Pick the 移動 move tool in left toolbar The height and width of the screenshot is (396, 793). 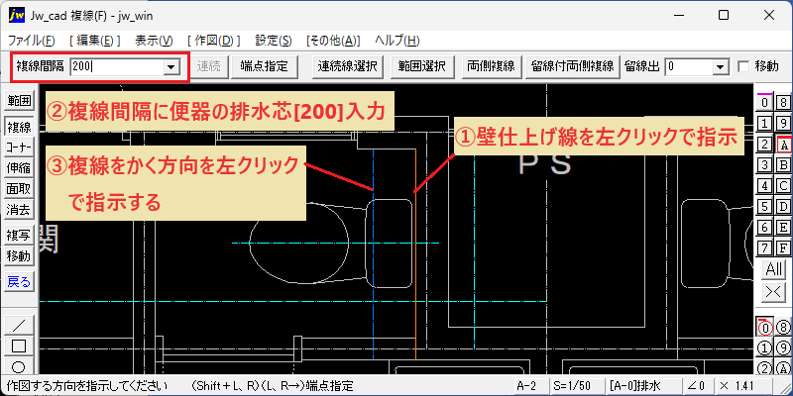pos(19,255)
